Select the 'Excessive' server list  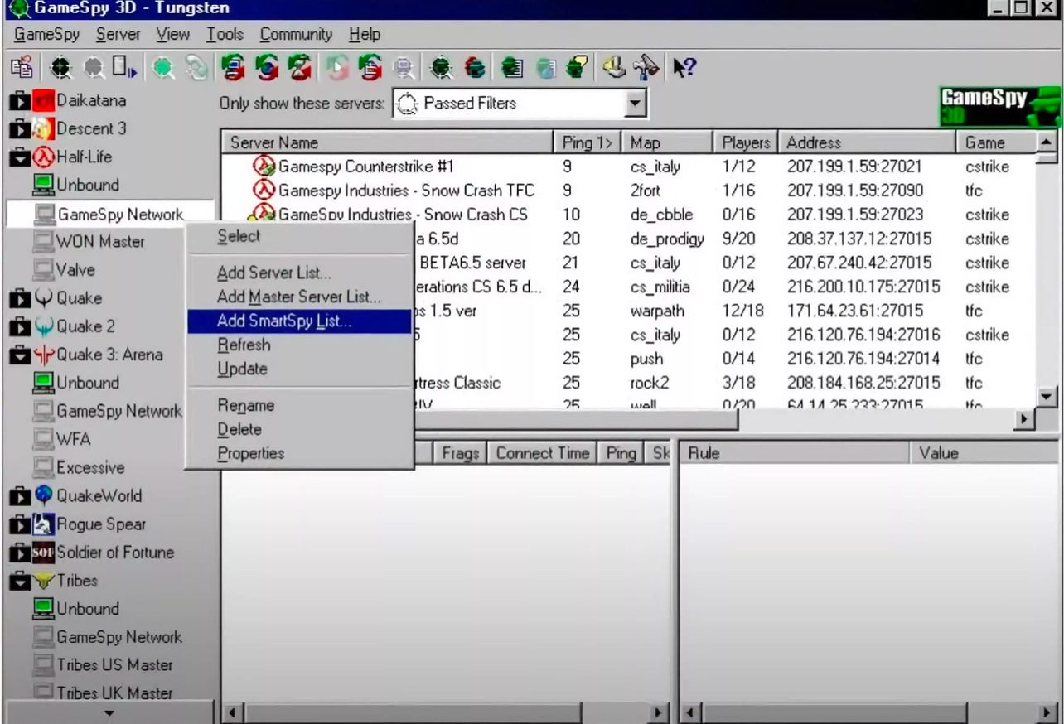coord(90,467)
